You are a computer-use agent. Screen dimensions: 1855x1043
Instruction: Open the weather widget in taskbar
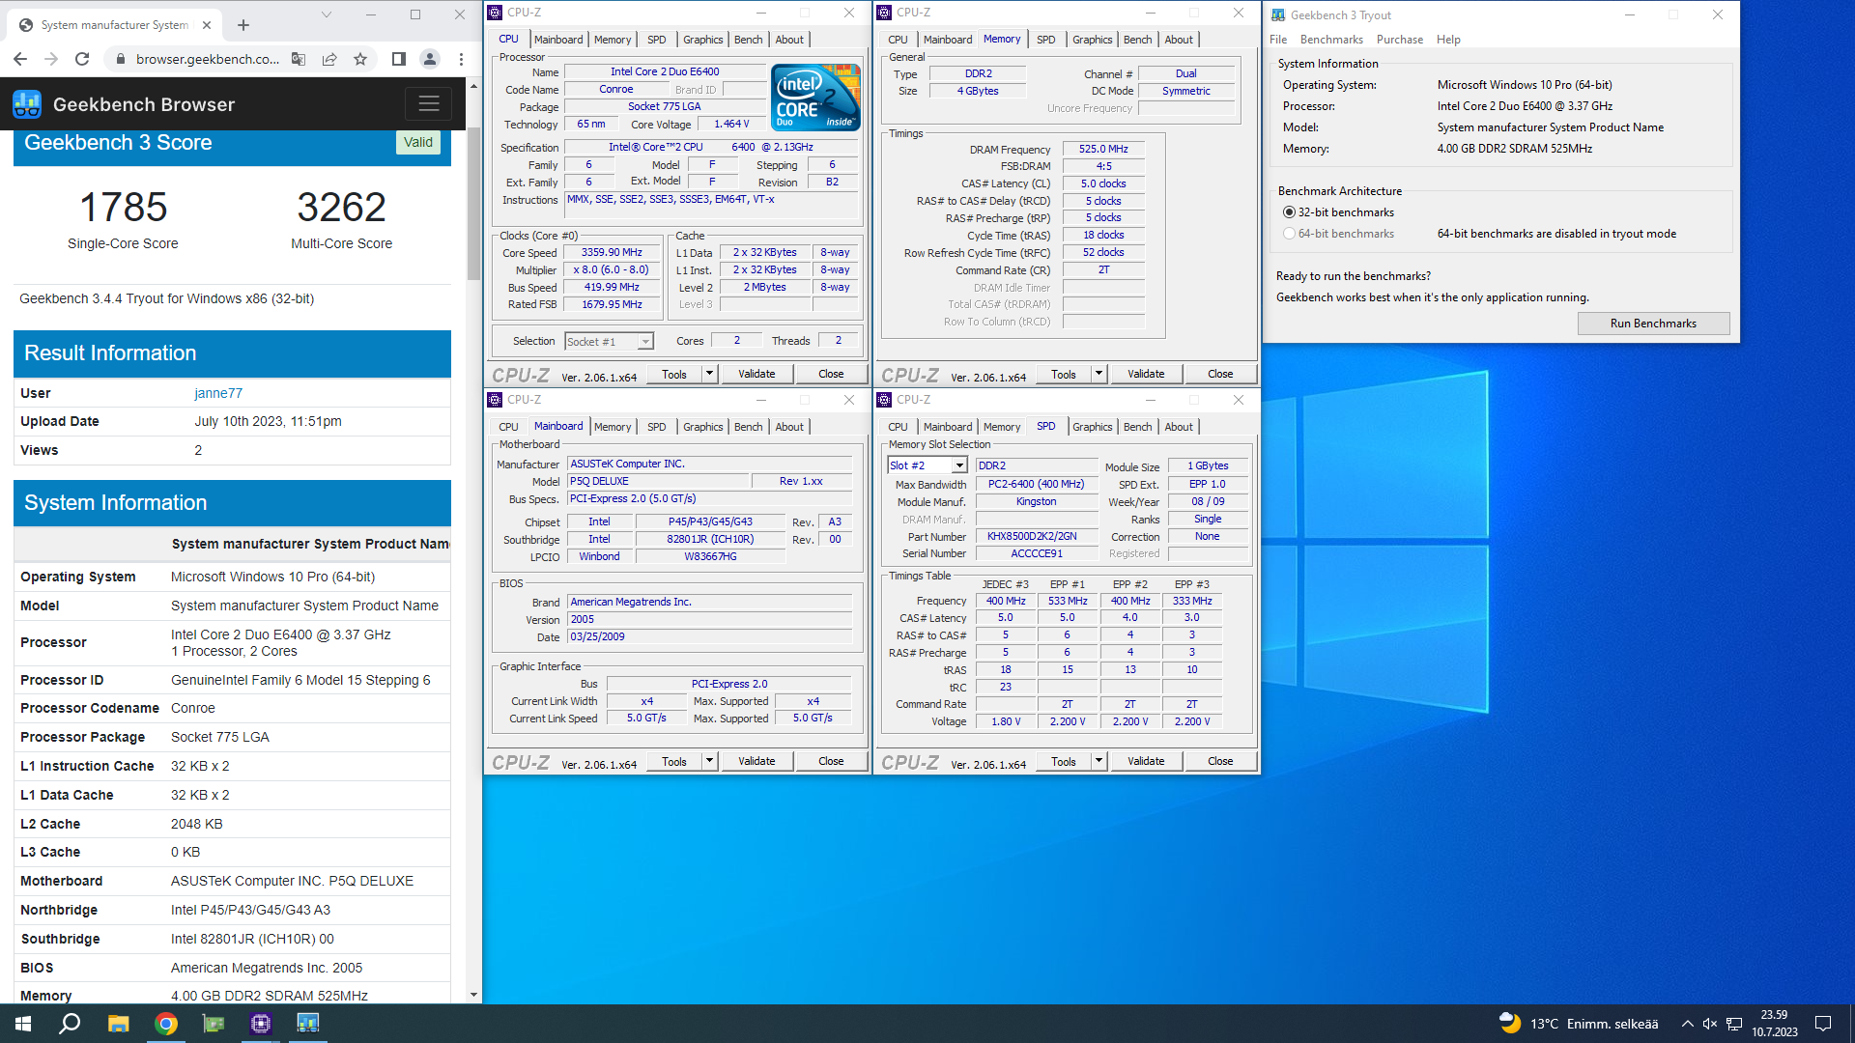point(1577,1024)
